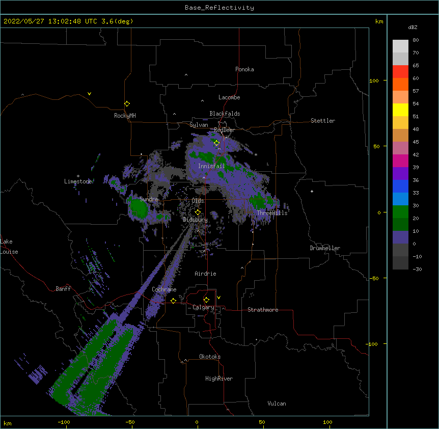Click the km unit label at top right
This screenshot has width=439, height=429.
tap(379, 21)
